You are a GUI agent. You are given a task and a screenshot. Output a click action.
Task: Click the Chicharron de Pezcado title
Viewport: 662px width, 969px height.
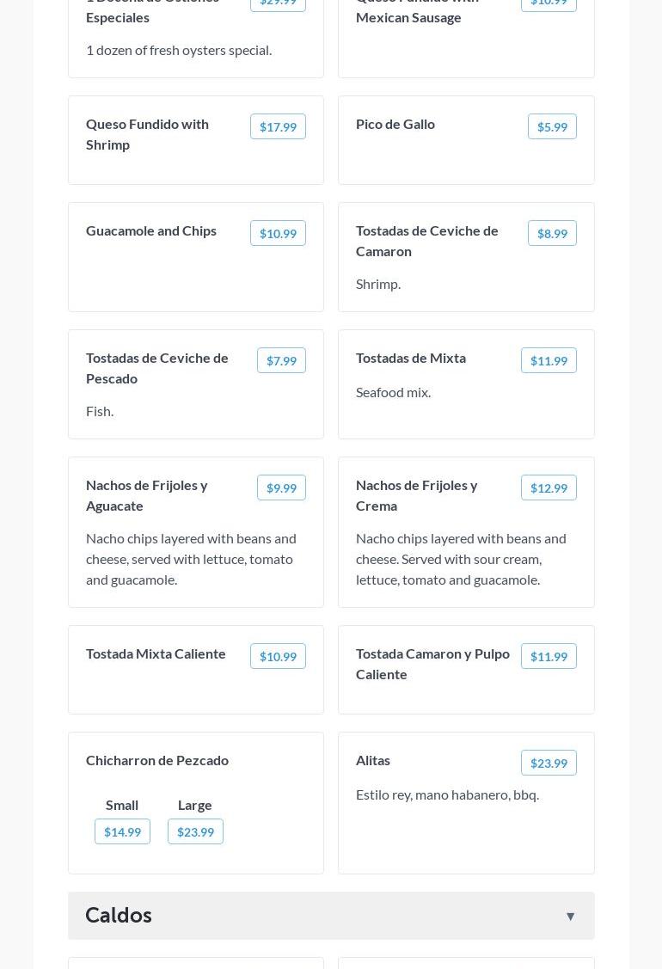(x=157, y=760)
